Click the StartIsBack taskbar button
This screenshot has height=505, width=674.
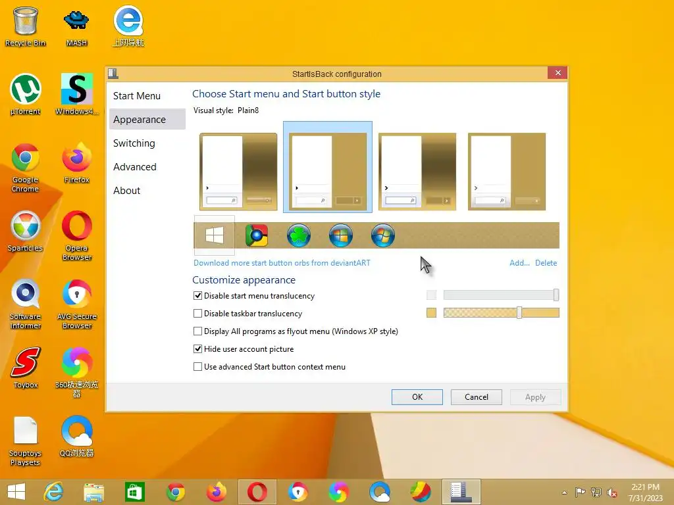pyautogui.click(x=461, y=492)
